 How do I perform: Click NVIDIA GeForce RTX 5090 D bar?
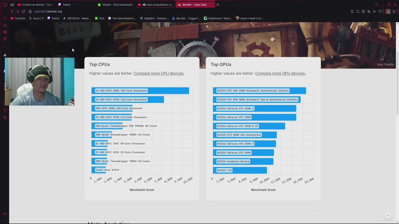pyautogui.click(x=254, y=108)
